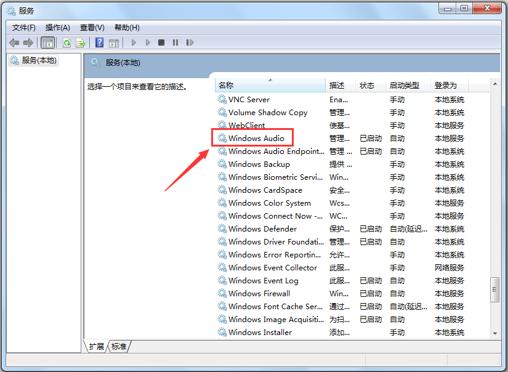508x372 pixels.
Task: Show the action pane icon
Action: point(114,42)
